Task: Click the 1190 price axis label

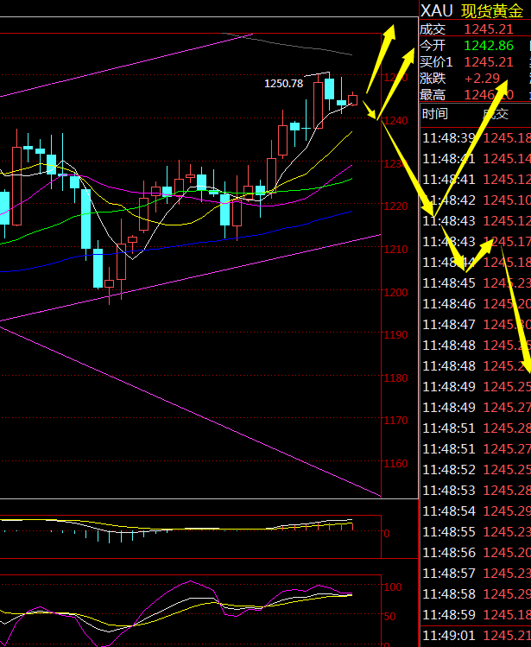Action: [395, 334]
